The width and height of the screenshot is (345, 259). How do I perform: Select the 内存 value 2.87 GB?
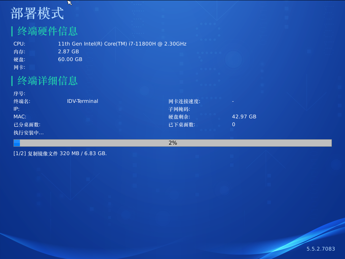68,52
